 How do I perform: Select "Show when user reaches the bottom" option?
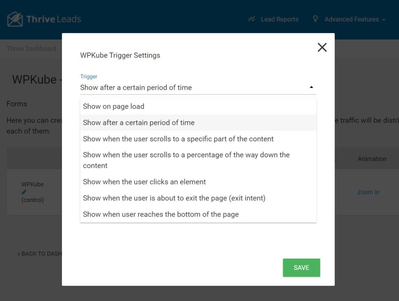198,214
